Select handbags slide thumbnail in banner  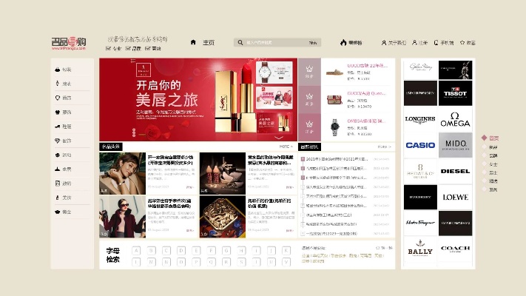274,98
